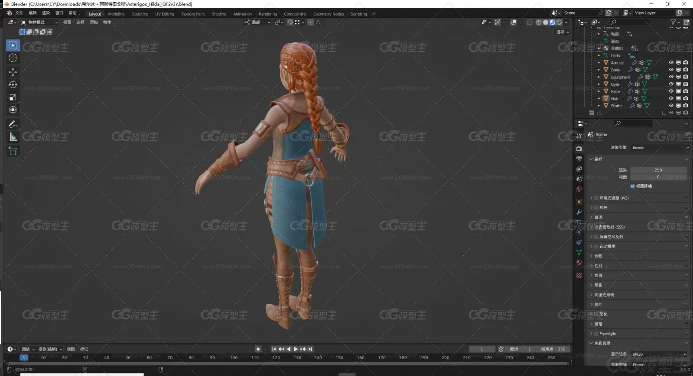Screen dimensions: 693x376
Task: Open the 物体模式 mode dropdown
Action: (39, 22)
